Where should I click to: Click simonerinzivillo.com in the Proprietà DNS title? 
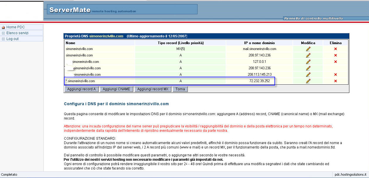tap(106, 36)
